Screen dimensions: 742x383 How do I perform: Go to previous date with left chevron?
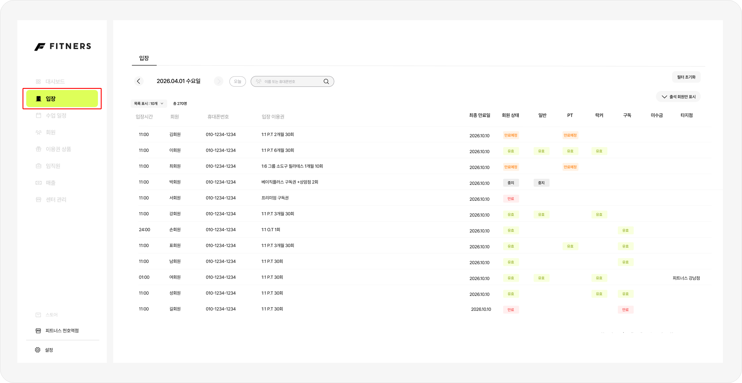pos(139,81)
